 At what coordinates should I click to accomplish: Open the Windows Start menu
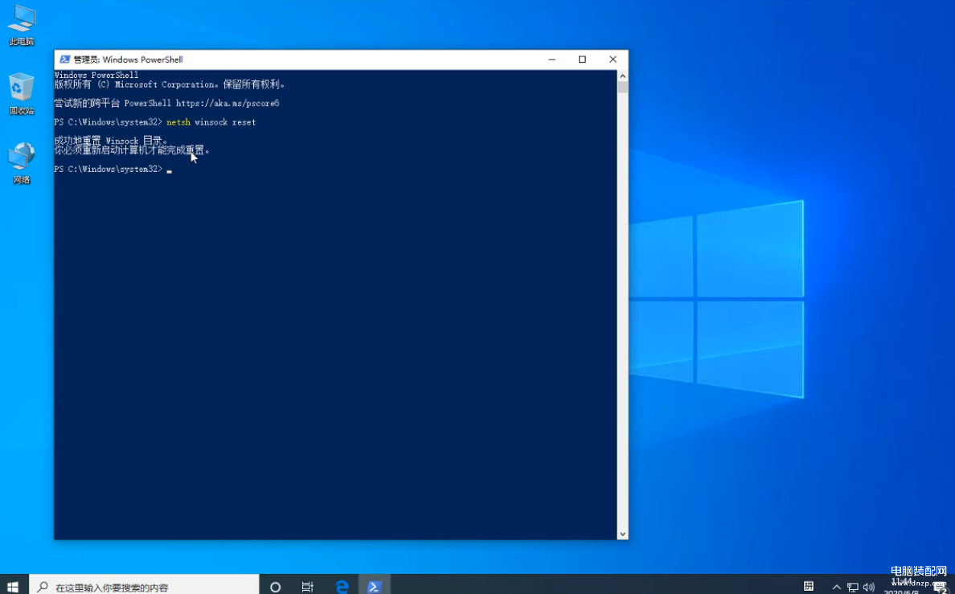click(14, 586)
